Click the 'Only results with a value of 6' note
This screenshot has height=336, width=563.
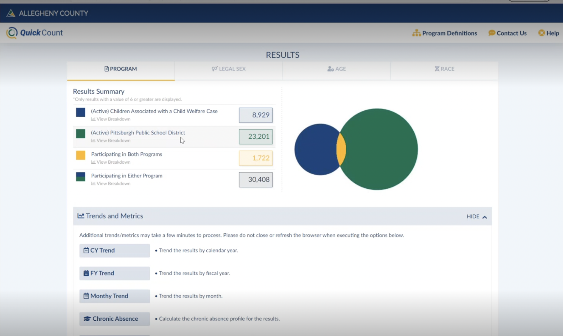pyautogui.click(x=127, y=99)
